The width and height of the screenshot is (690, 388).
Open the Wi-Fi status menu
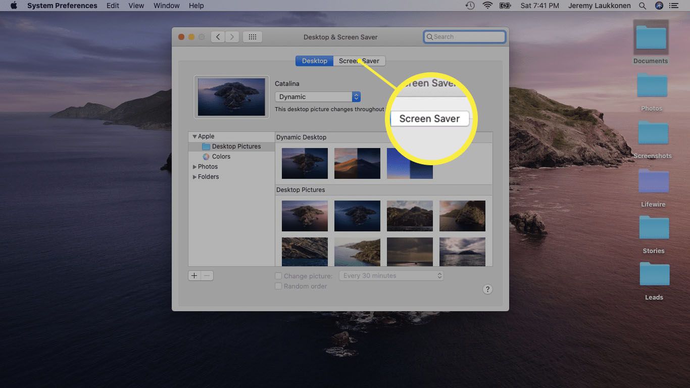pyautogui.click(x=487, y=6)
